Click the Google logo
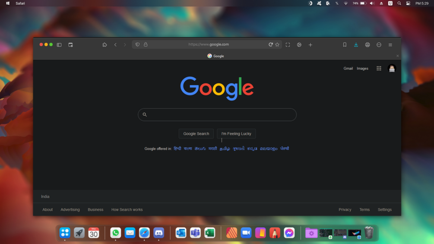Image resolution: width=434 pixels, height=244 pixels. [217, 88]
